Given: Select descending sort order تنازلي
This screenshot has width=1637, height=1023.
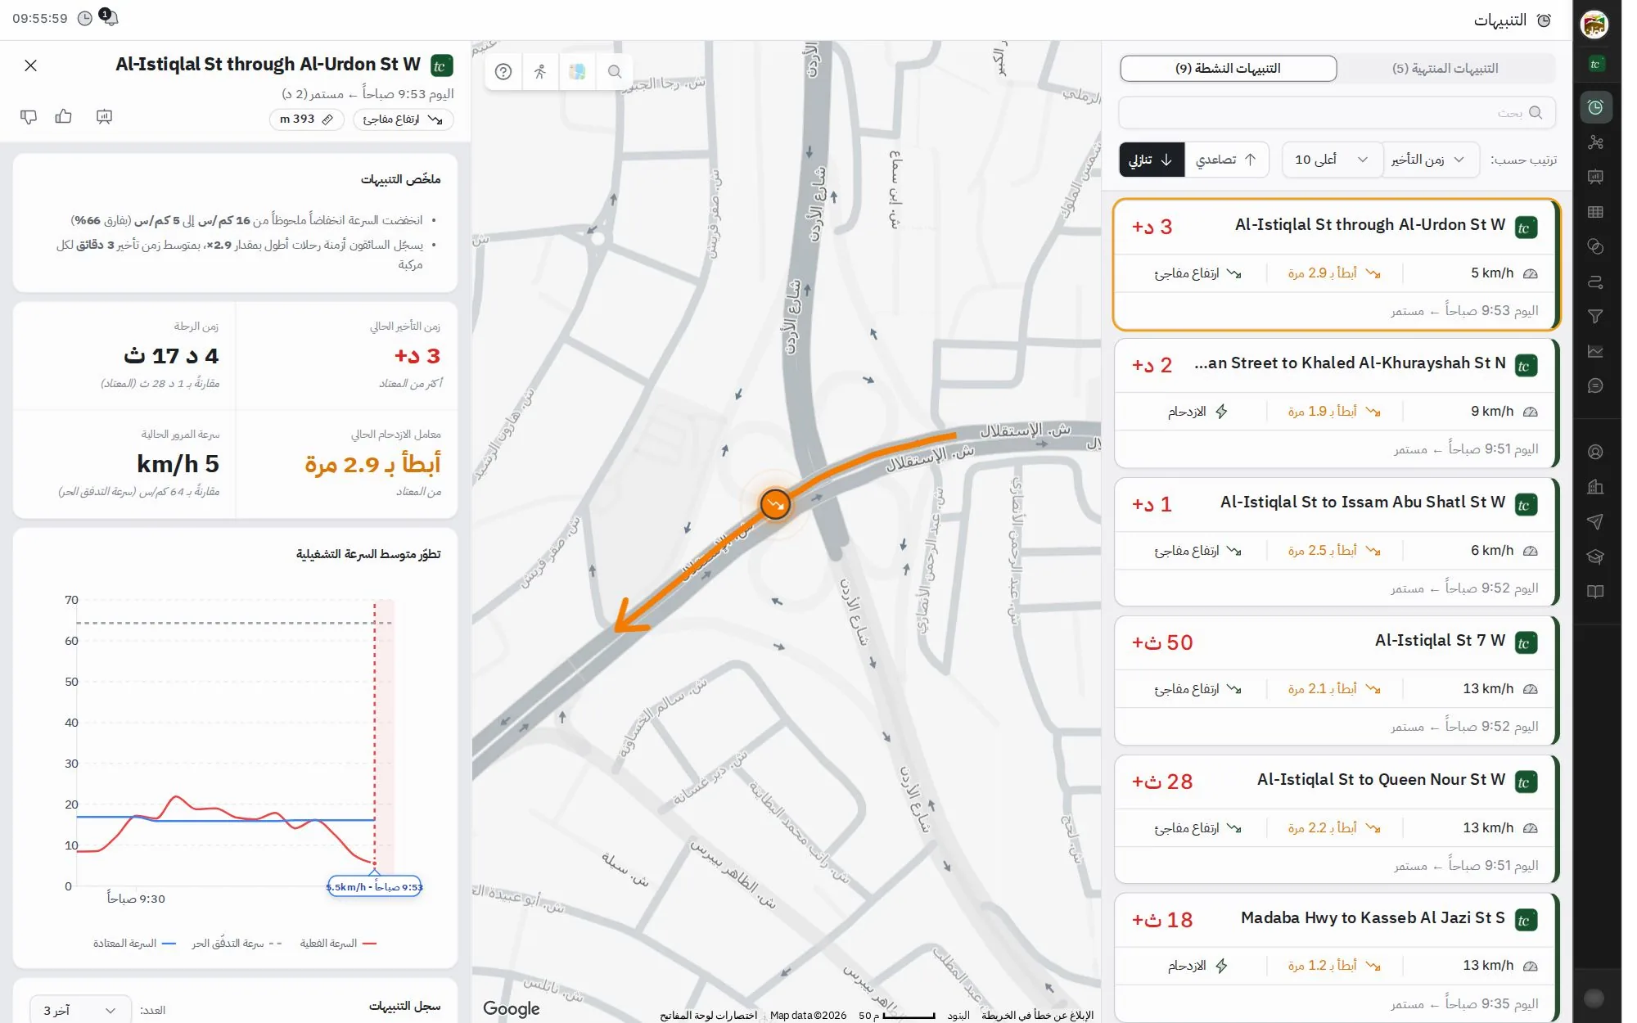Looking at the screenshot, I should (1152, 160).
